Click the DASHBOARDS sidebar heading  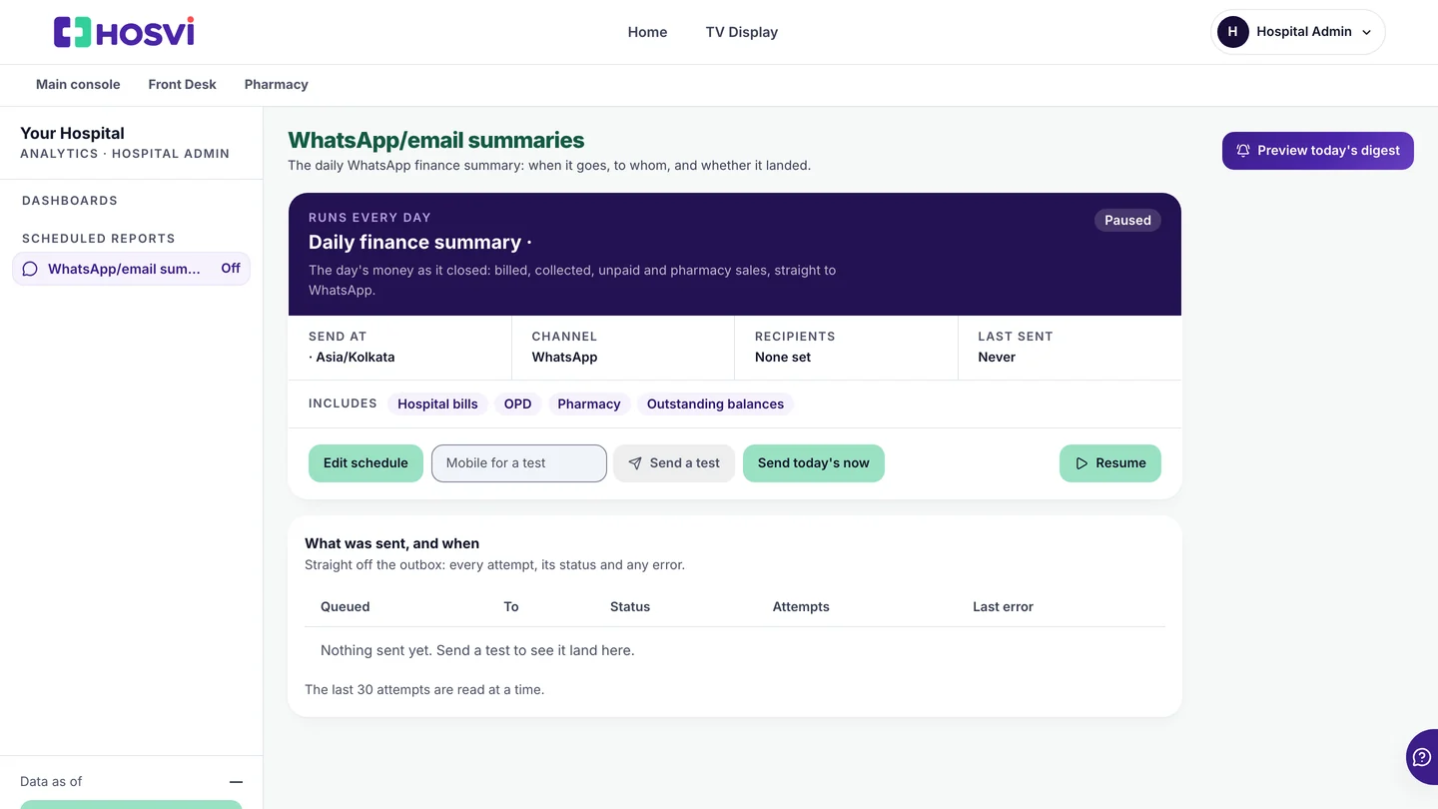(70, 201)
